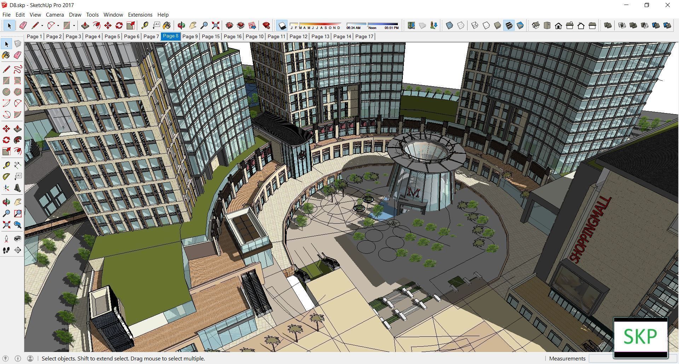Switch to Top view

[547, 25]
